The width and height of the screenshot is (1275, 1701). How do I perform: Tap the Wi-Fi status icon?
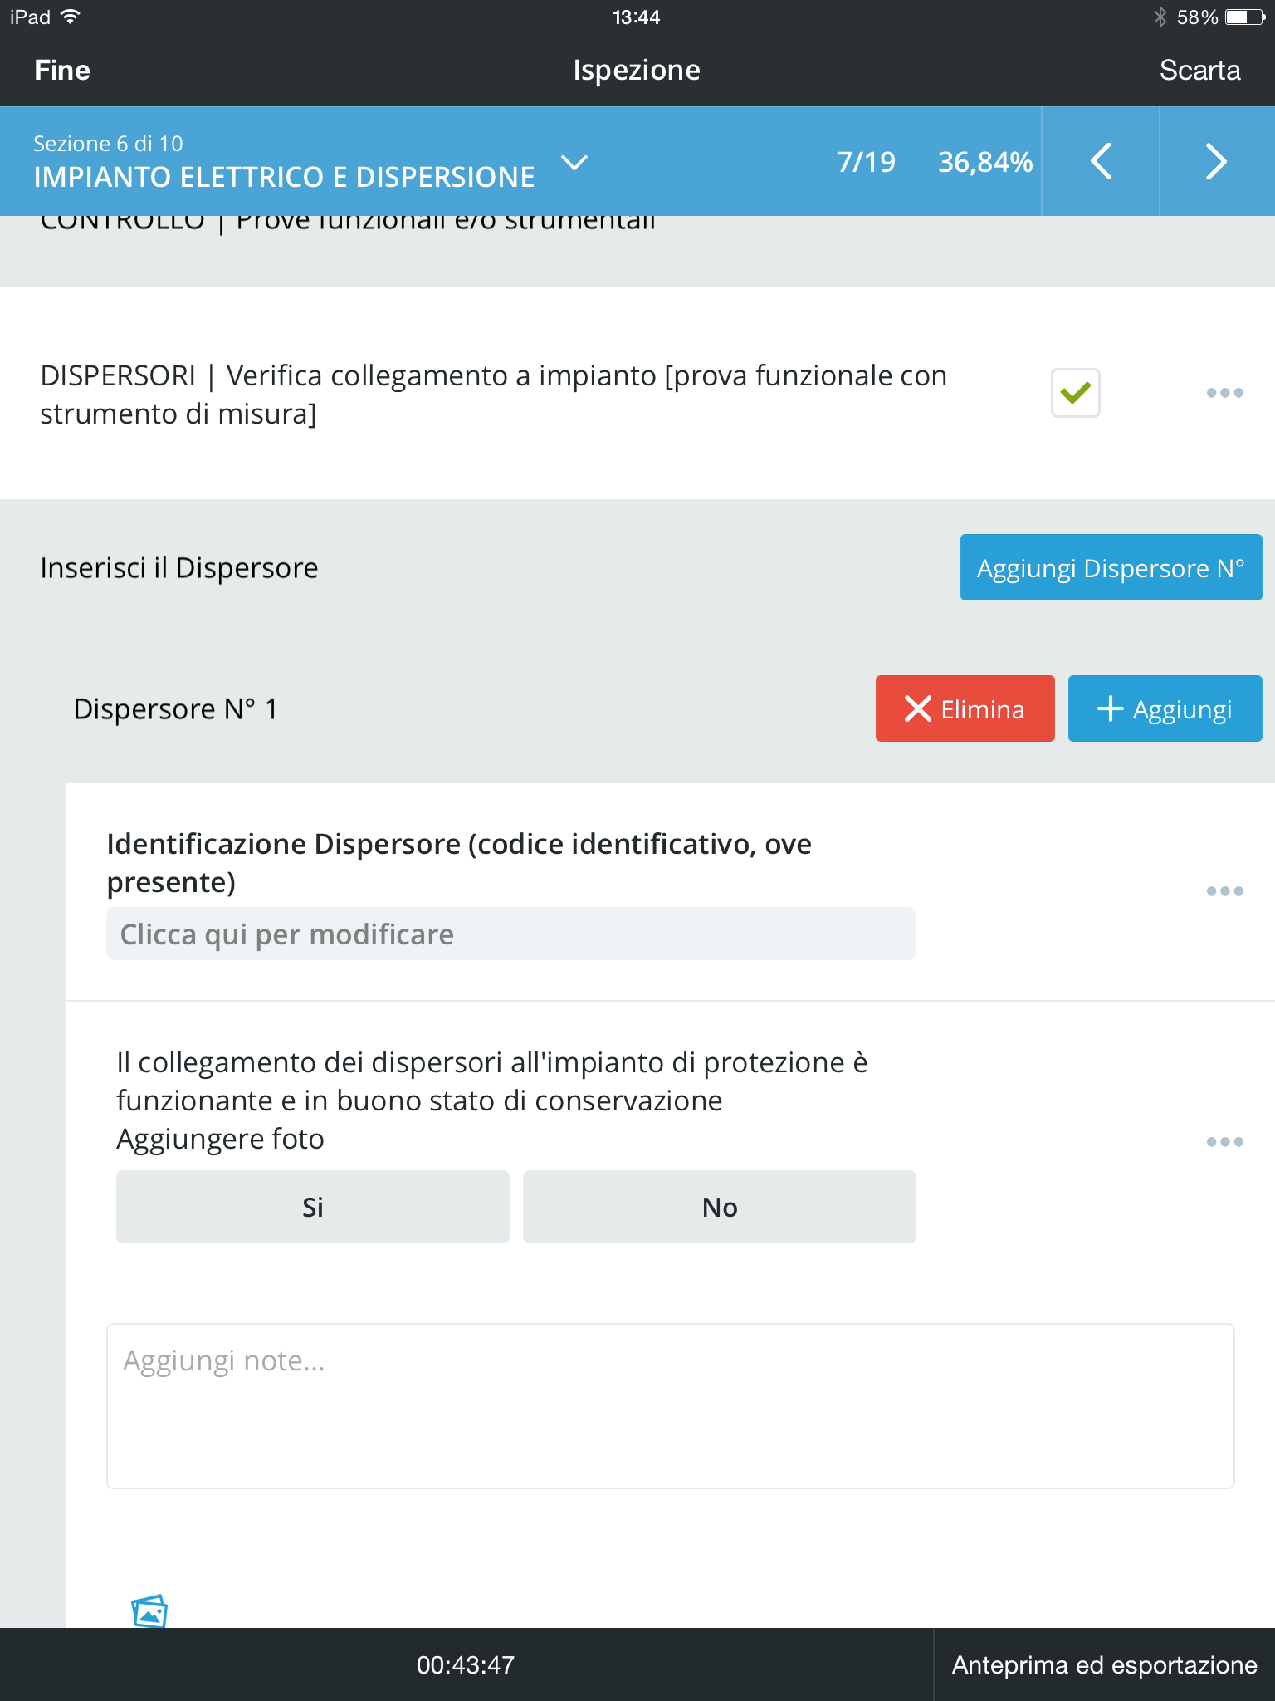pos(71,17)
